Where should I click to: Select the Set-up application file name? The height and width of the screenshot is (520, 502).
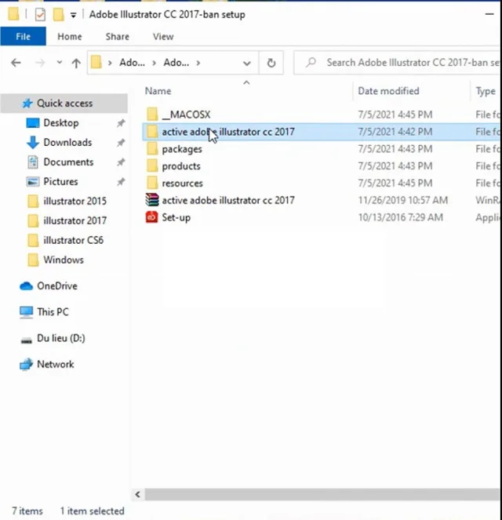(176, 217)
